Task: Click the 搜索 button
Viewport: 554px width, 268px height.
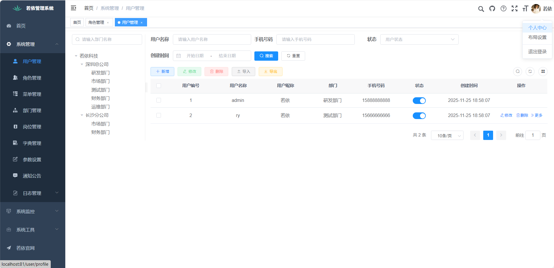Action: click(x=266, y=56)
